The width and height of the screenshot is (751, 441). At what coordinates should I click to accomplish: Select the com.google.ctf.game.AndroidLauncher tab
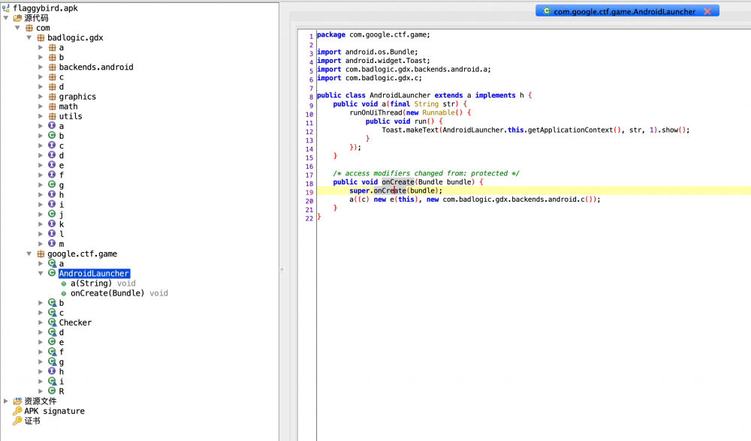(x=623, y=11)
